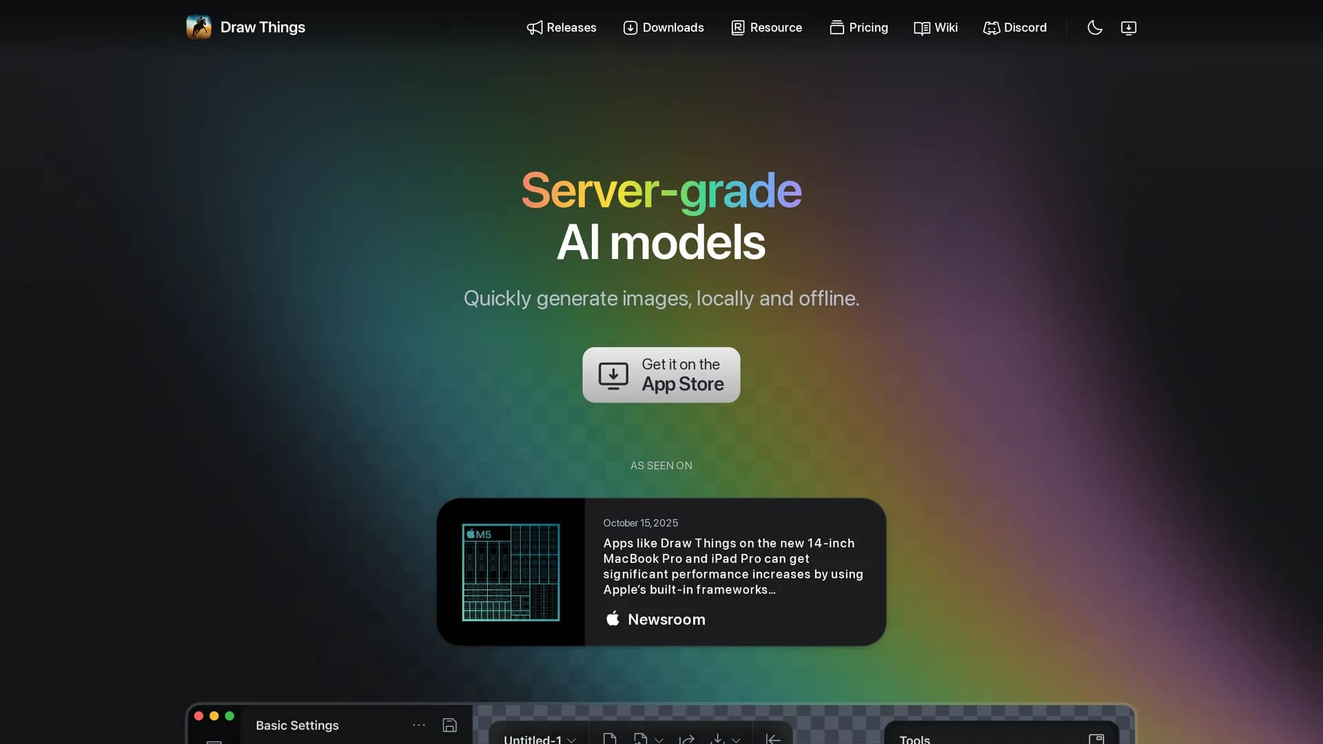Open the M5 chip thumbnail image
This screenshot has width=1323, height=744.
click(511, 572)
